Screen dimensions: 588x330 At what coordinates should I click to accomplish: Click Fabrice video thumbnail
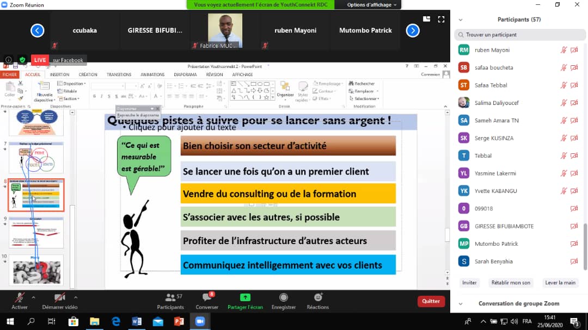225,30
